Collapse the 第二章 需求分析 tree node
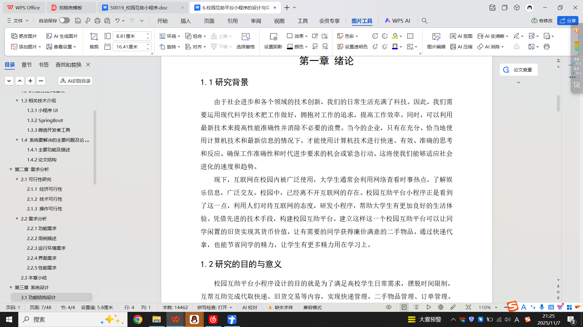583x327 pixels. tap(11, 169)
